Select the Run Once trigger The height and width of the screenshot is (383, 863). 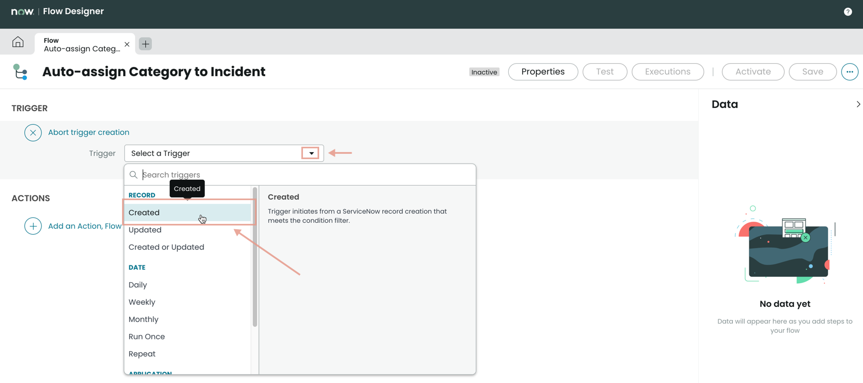(x=188, y=337)
